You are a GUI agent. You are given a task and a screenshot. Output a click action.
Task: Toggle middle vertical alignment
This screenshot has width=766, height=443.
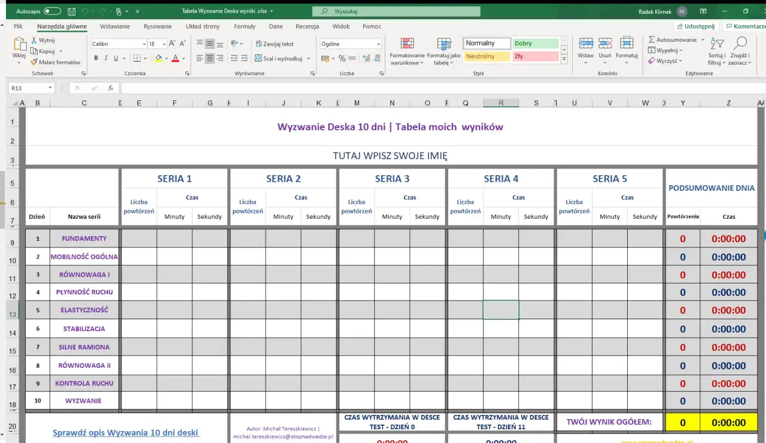click(x=210, y=44)
